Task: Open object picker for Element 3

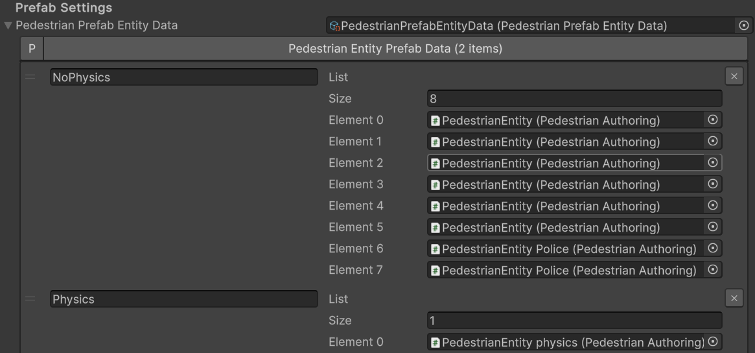Action: point(713,184)
